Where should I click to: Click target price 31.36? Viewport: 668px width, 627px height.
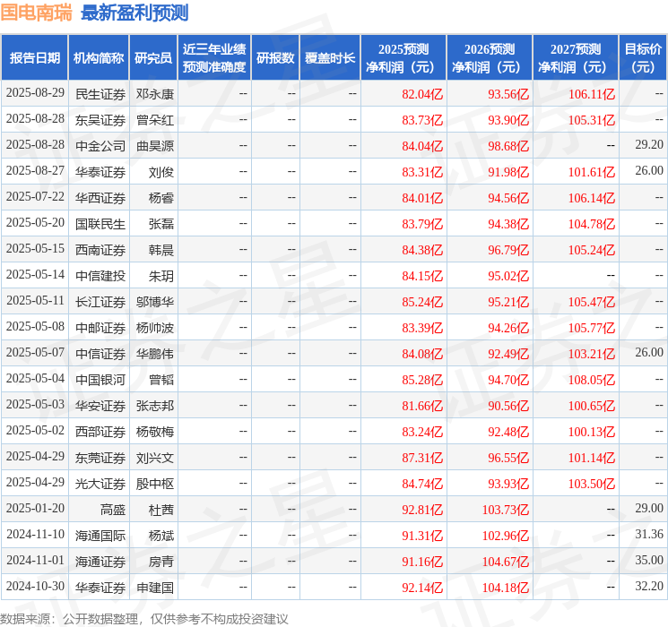(649, 534)
